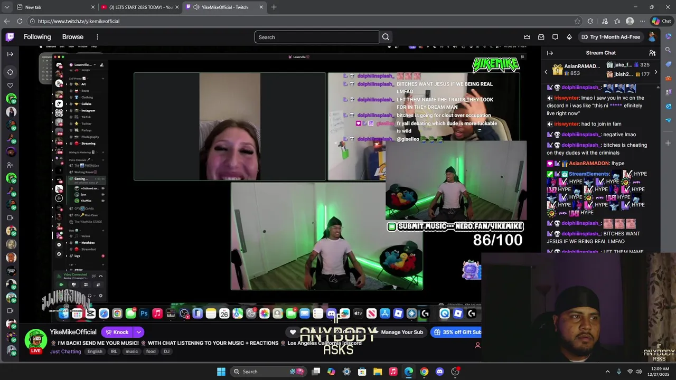Click the Twitch search input field
The height and width of the screenshot is (380, 676).
pos(317,37)
